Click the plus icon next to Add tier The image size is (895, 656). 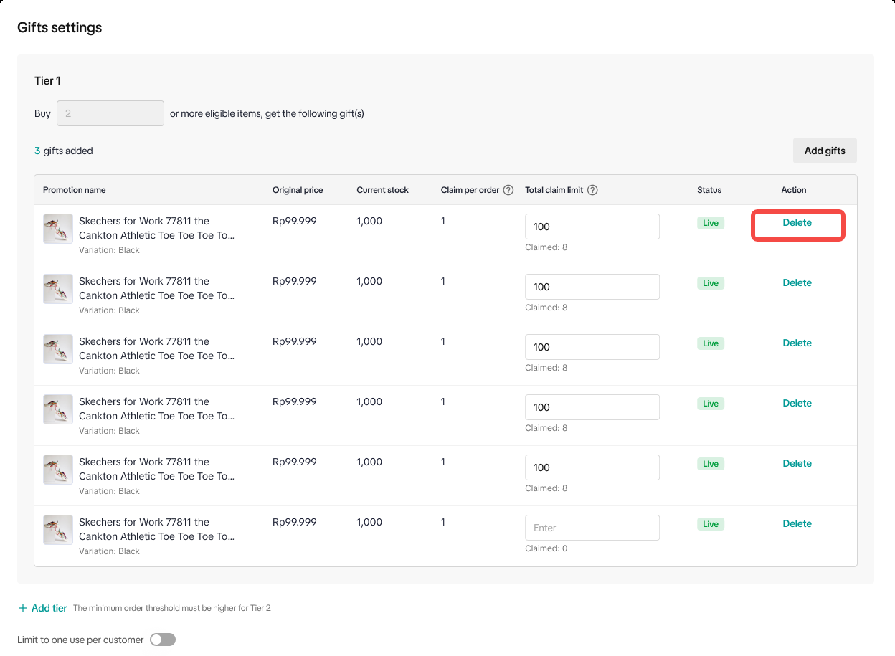pos(23,608)
